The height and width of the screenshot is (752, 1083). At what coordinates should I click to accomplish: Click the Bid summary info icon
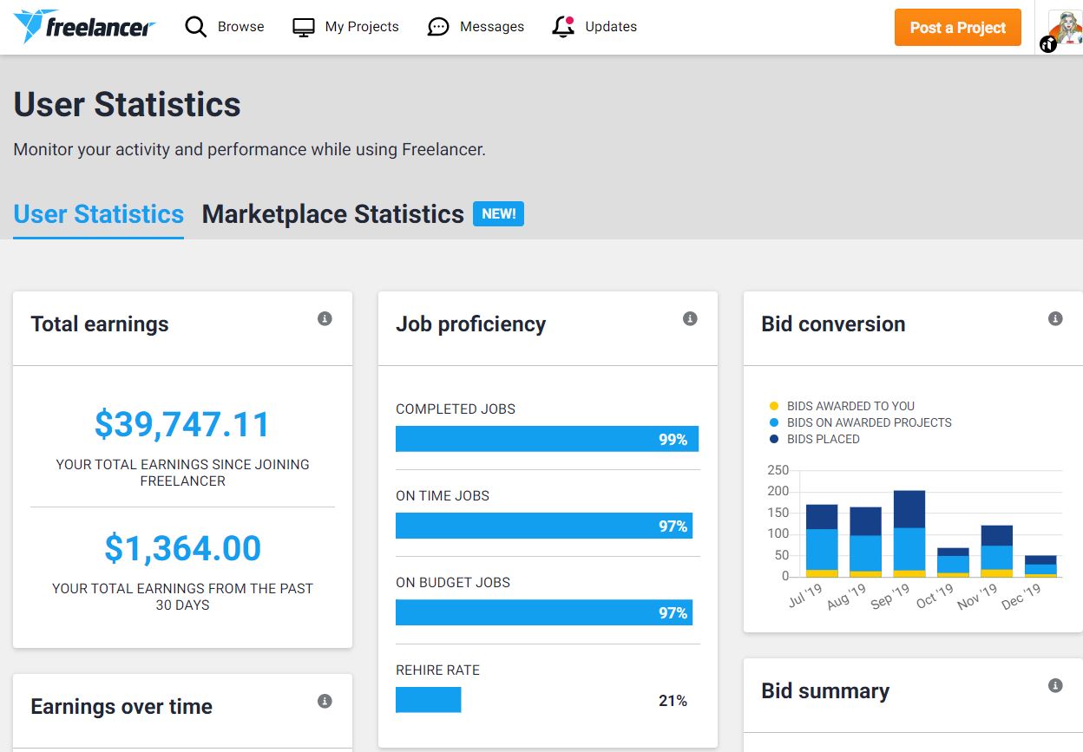1055,685
